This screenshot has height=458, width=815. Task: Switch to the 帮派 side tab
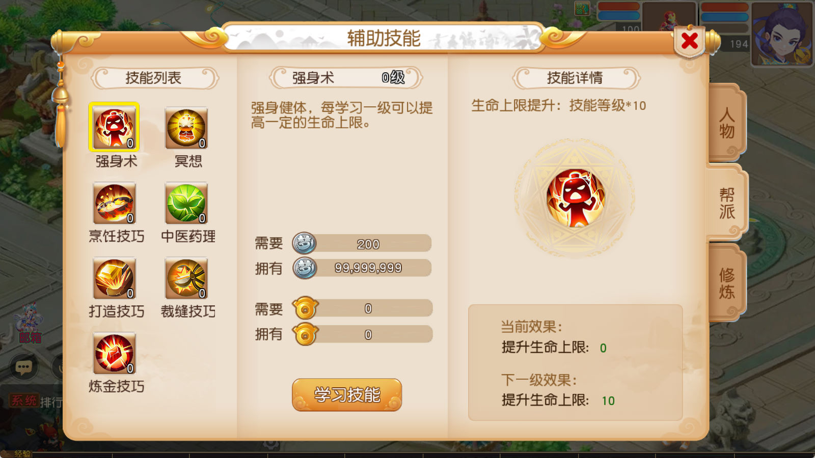tap(727, 203)
